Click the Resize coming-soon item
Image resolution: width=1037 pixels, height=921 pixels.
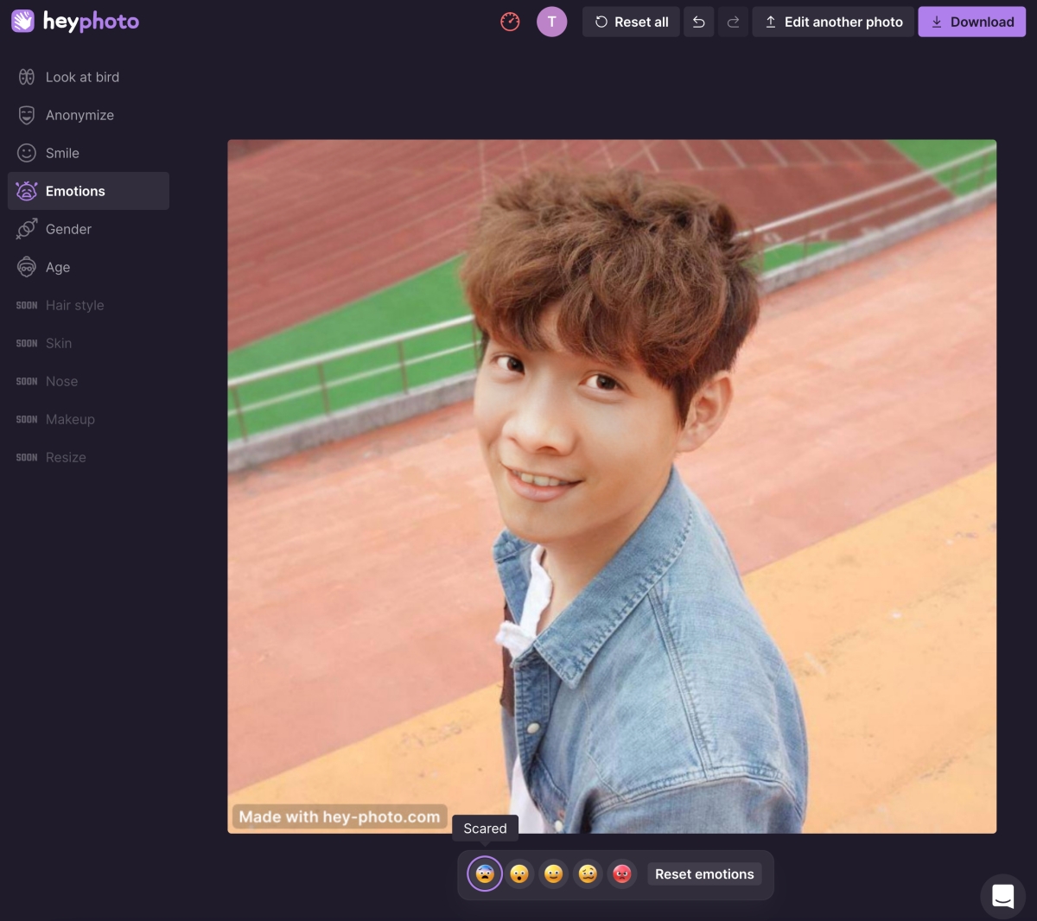(88, 457)
